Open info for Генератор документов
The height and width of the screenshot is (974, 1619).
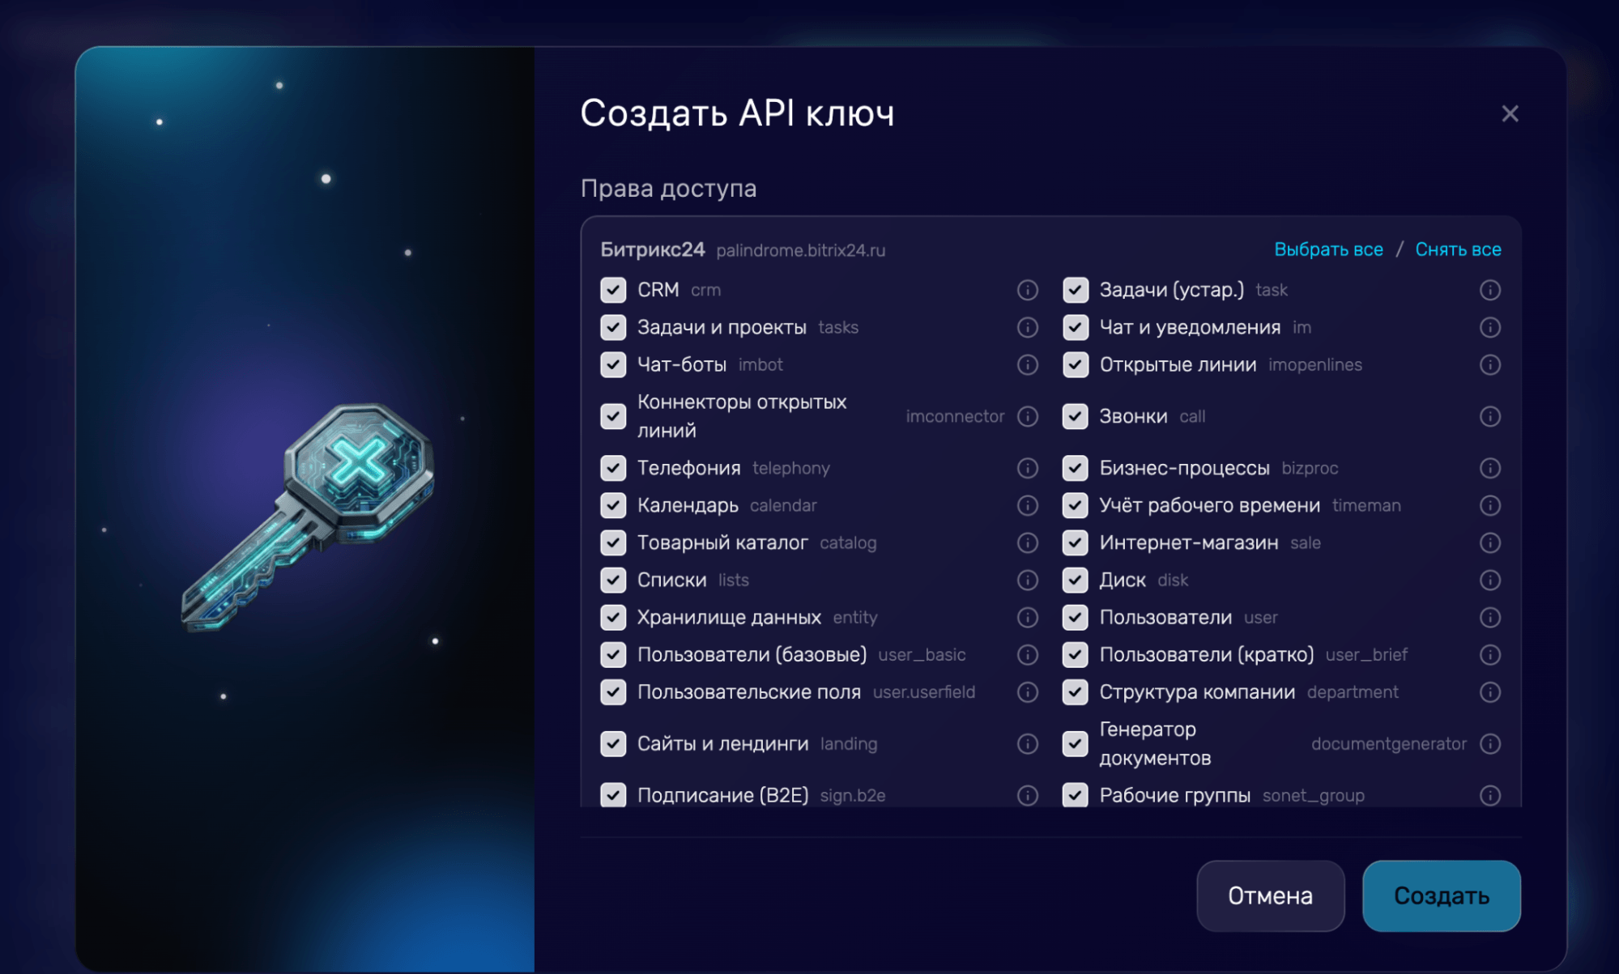pos(1489,743)
